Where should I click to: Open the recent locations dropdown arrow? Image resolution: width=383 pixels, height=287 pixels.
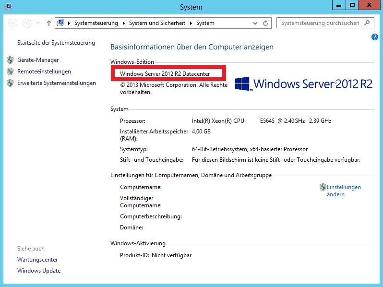(x=38, y=23)
